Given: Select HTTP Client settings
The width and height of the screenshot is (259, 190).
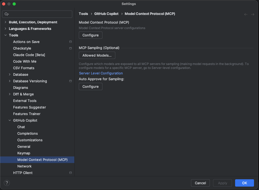Looking at the screenshot, I should [23, 173].
